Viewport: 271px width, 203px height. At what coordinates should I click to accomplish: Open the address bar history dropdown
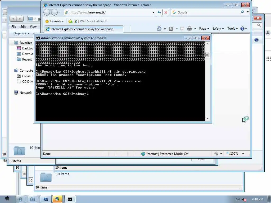tap(153, 12)
